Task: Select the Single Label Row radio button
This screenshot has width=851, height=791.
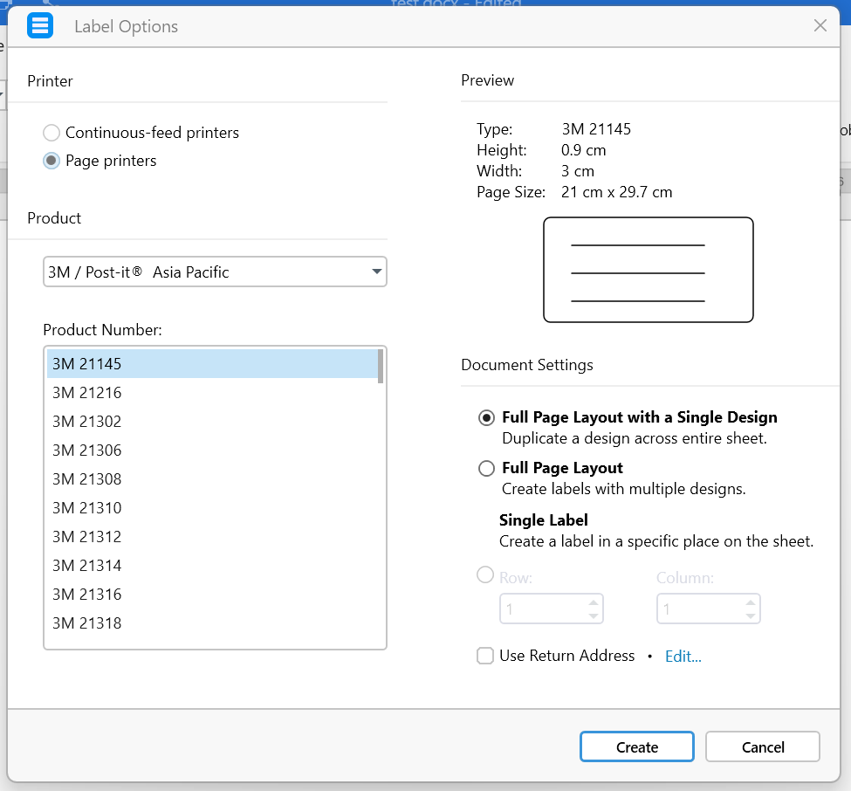Action: click(485, 574)
